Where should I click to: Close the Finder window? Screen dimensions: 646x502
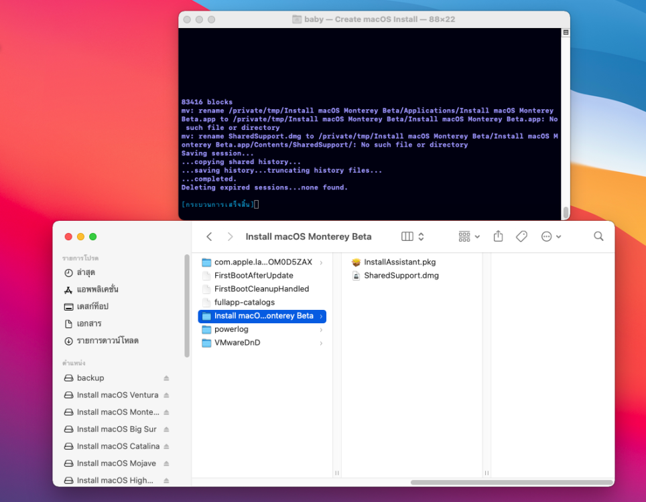point(68,236)
